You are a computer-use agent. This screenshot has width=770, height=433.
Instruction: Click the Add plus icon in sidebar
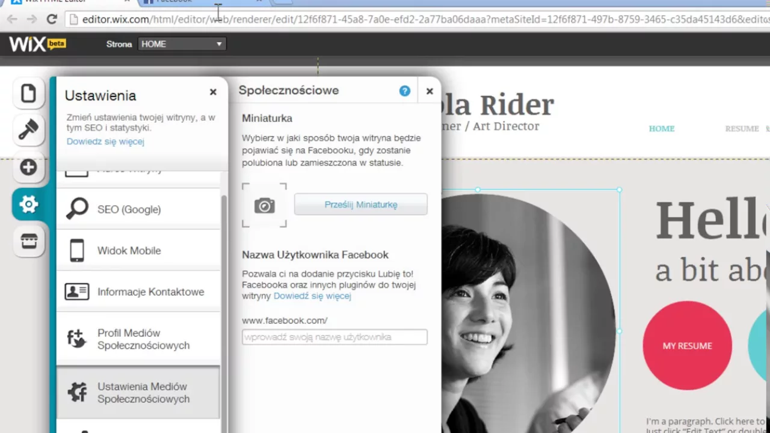[x=28, y=167]
